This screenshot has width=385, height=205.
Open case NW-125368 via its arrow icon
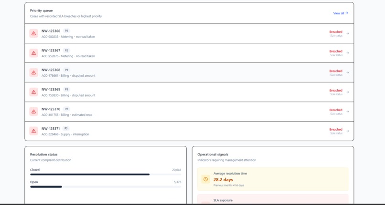[347, 72]
